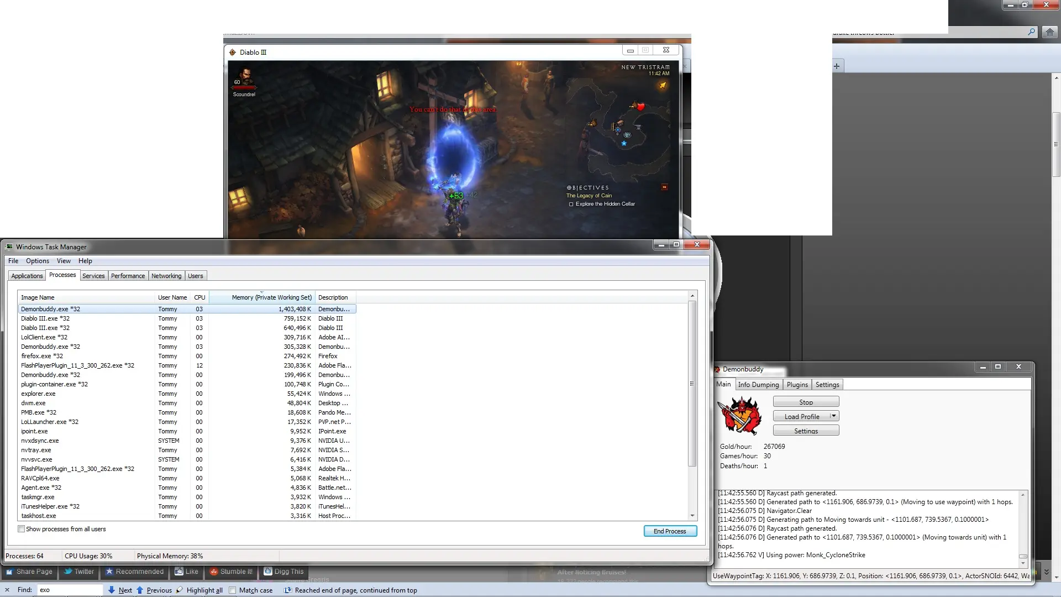Image resolution: width=1061 pixels, height=597 pixels.
Task: Select Agent.exe *32 process row
Action: click(187, 488)
